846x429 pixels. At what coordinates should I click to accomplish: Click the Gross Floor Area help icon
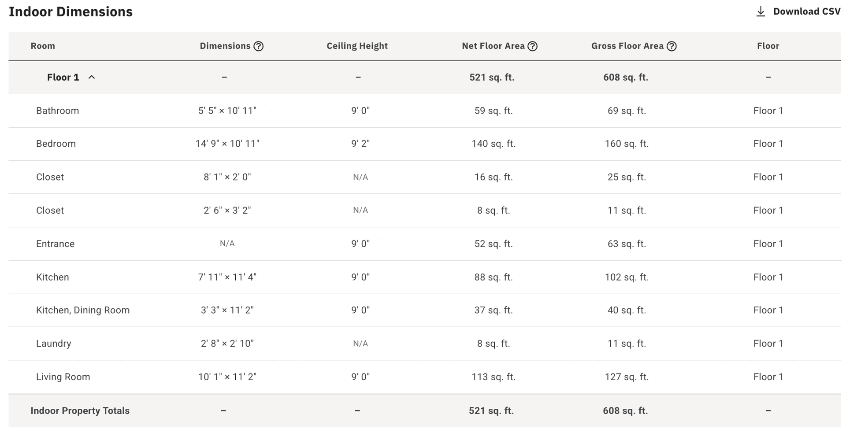(x=672, y=46)
